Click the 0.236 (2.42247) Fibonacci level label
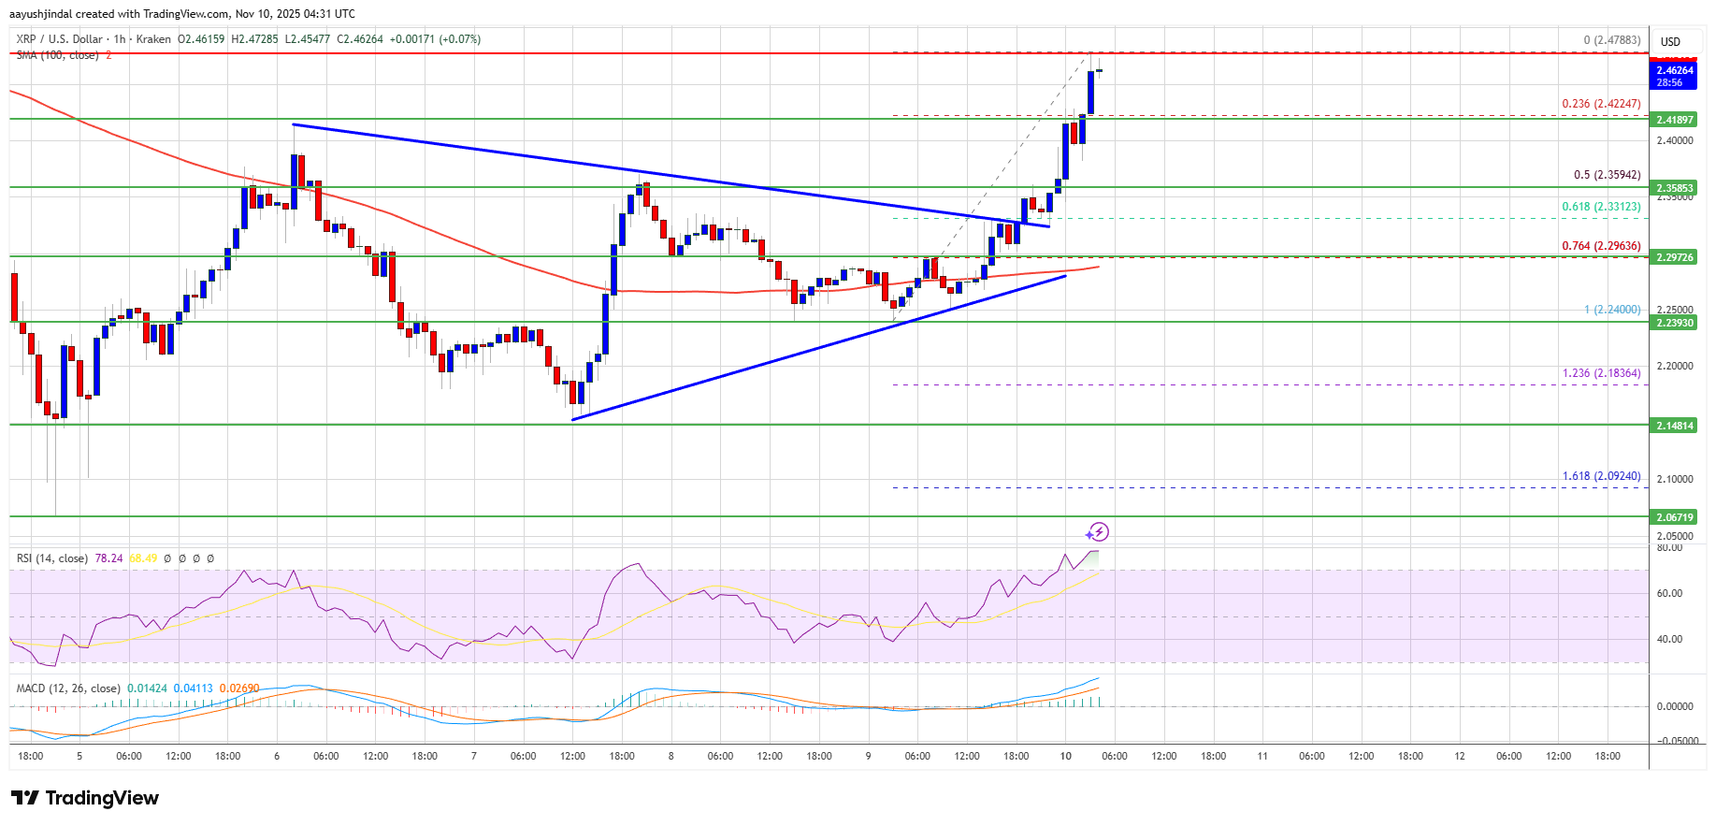 1601,104
